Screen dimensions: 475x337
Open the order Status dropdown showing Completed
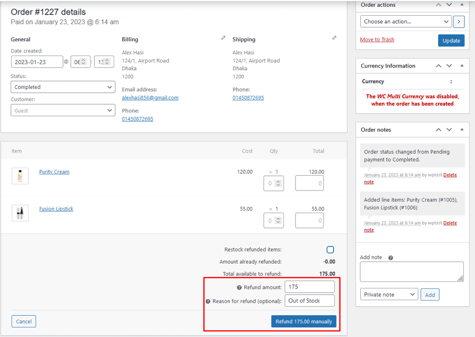click(63, 87)
